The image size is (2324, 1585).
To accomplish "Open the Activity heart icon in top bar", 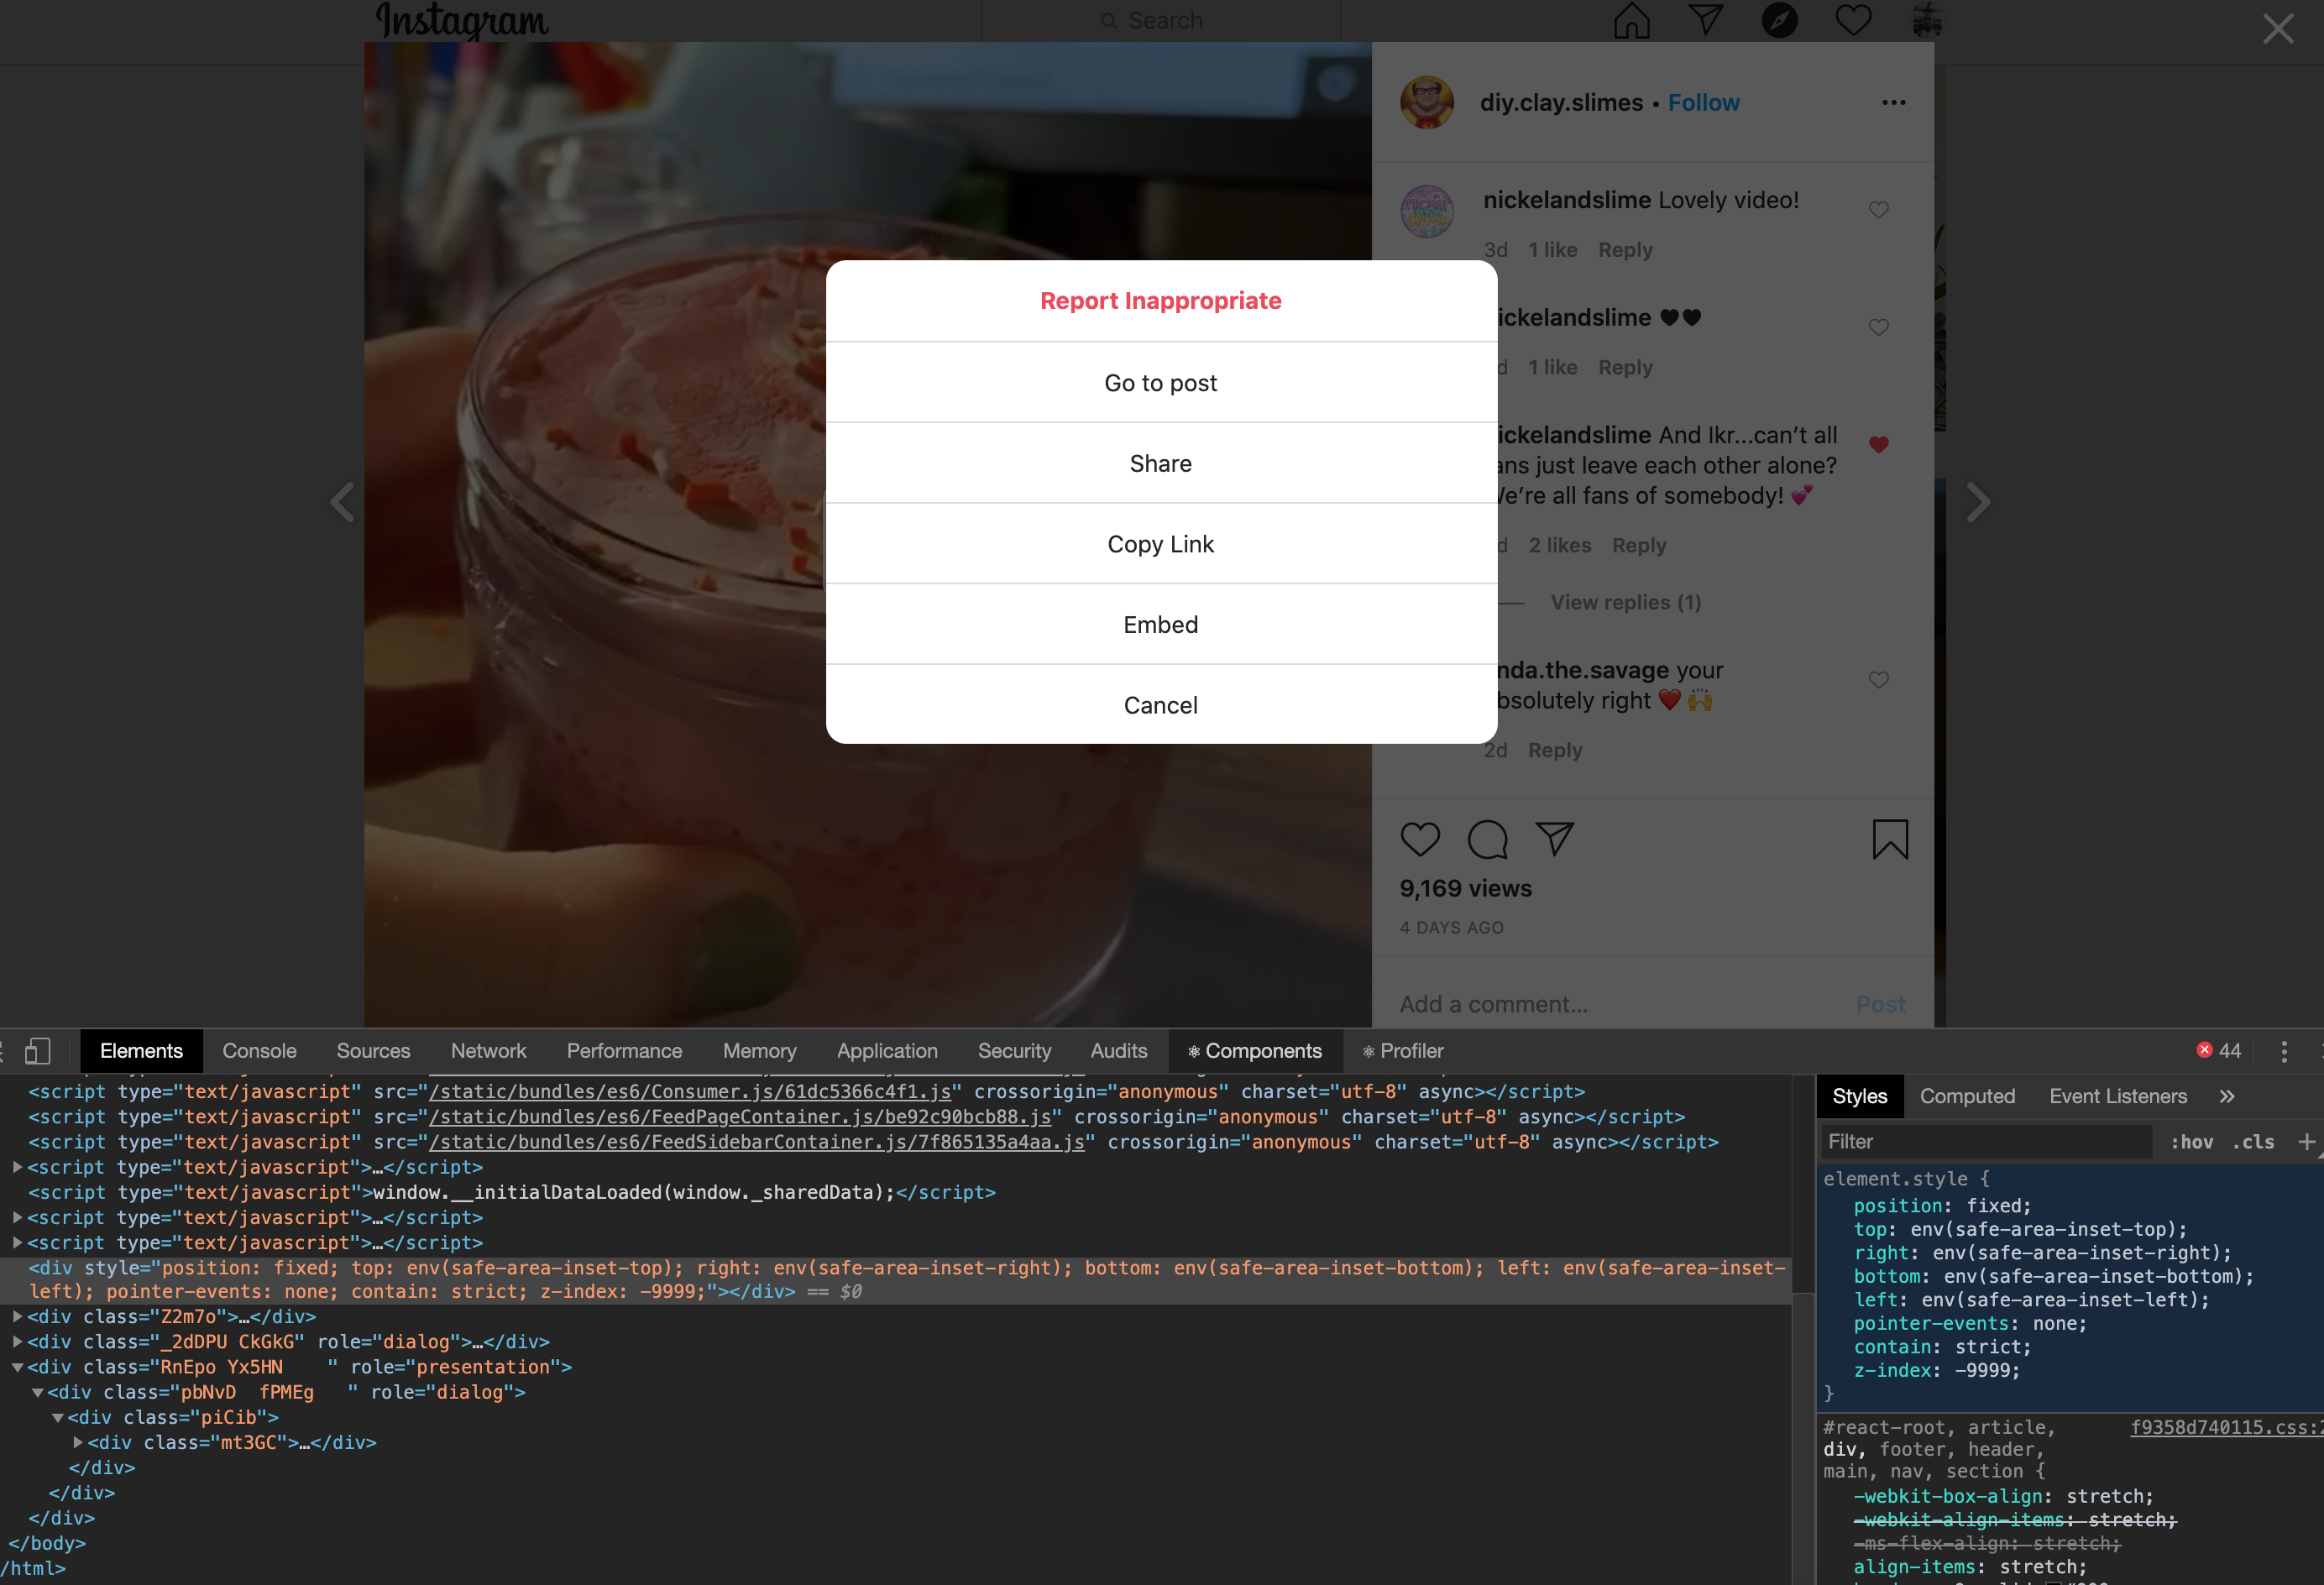I will (x=1853, y=20).
